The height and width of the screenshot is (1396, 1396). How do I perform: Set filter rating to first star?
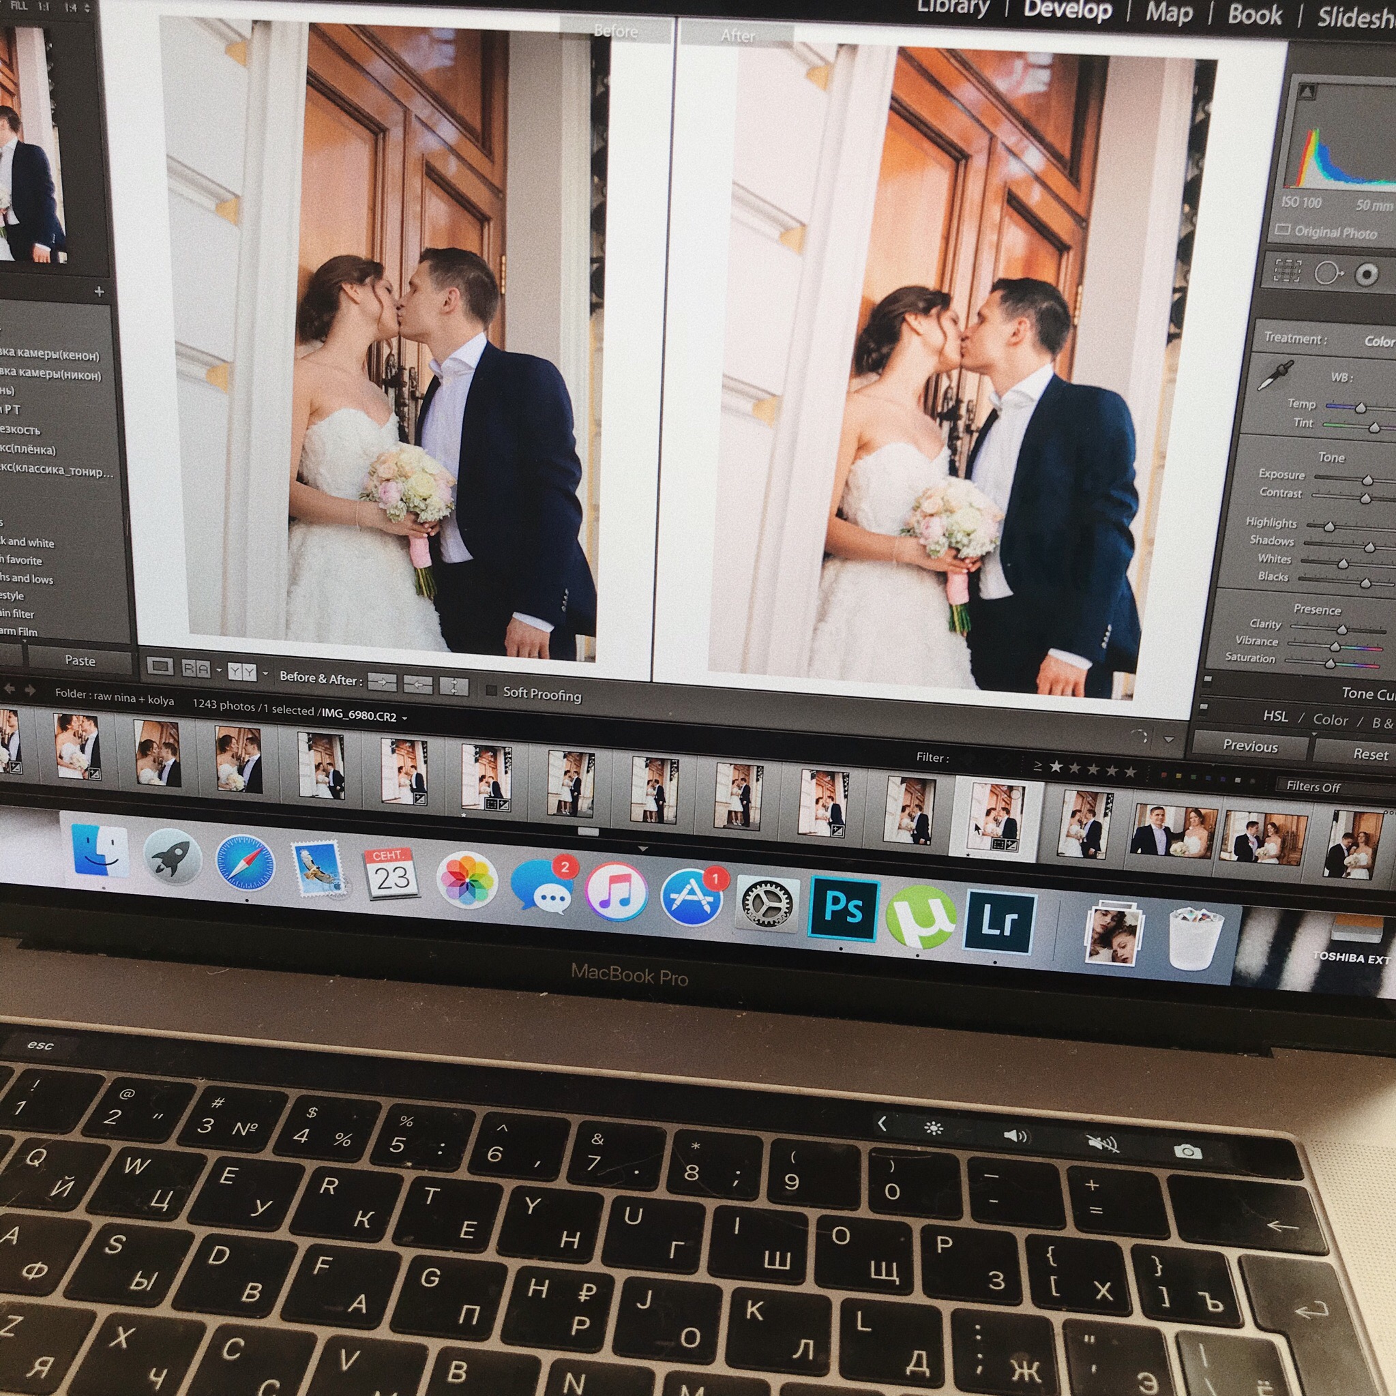(1056, 767)
